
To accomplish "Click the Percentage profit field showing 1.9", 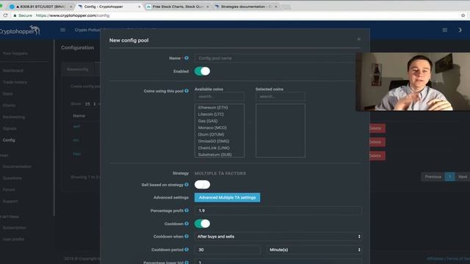I will coord(278,210).
